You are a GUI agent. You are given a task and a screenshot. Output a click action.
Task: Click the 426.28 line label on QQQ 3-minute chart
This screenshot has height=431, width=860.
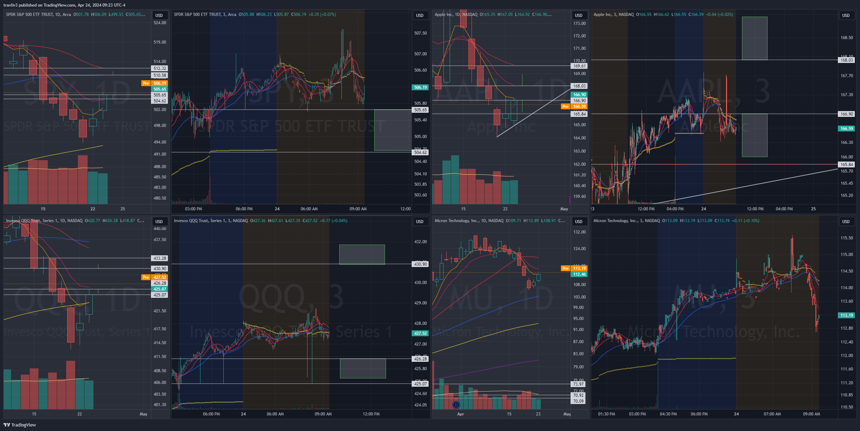coord(420,359)
